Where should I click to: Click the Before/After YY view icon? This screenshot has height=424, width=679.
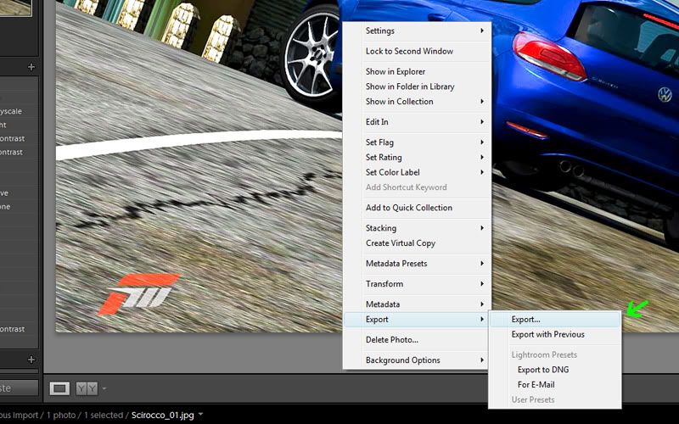(87, 388)
